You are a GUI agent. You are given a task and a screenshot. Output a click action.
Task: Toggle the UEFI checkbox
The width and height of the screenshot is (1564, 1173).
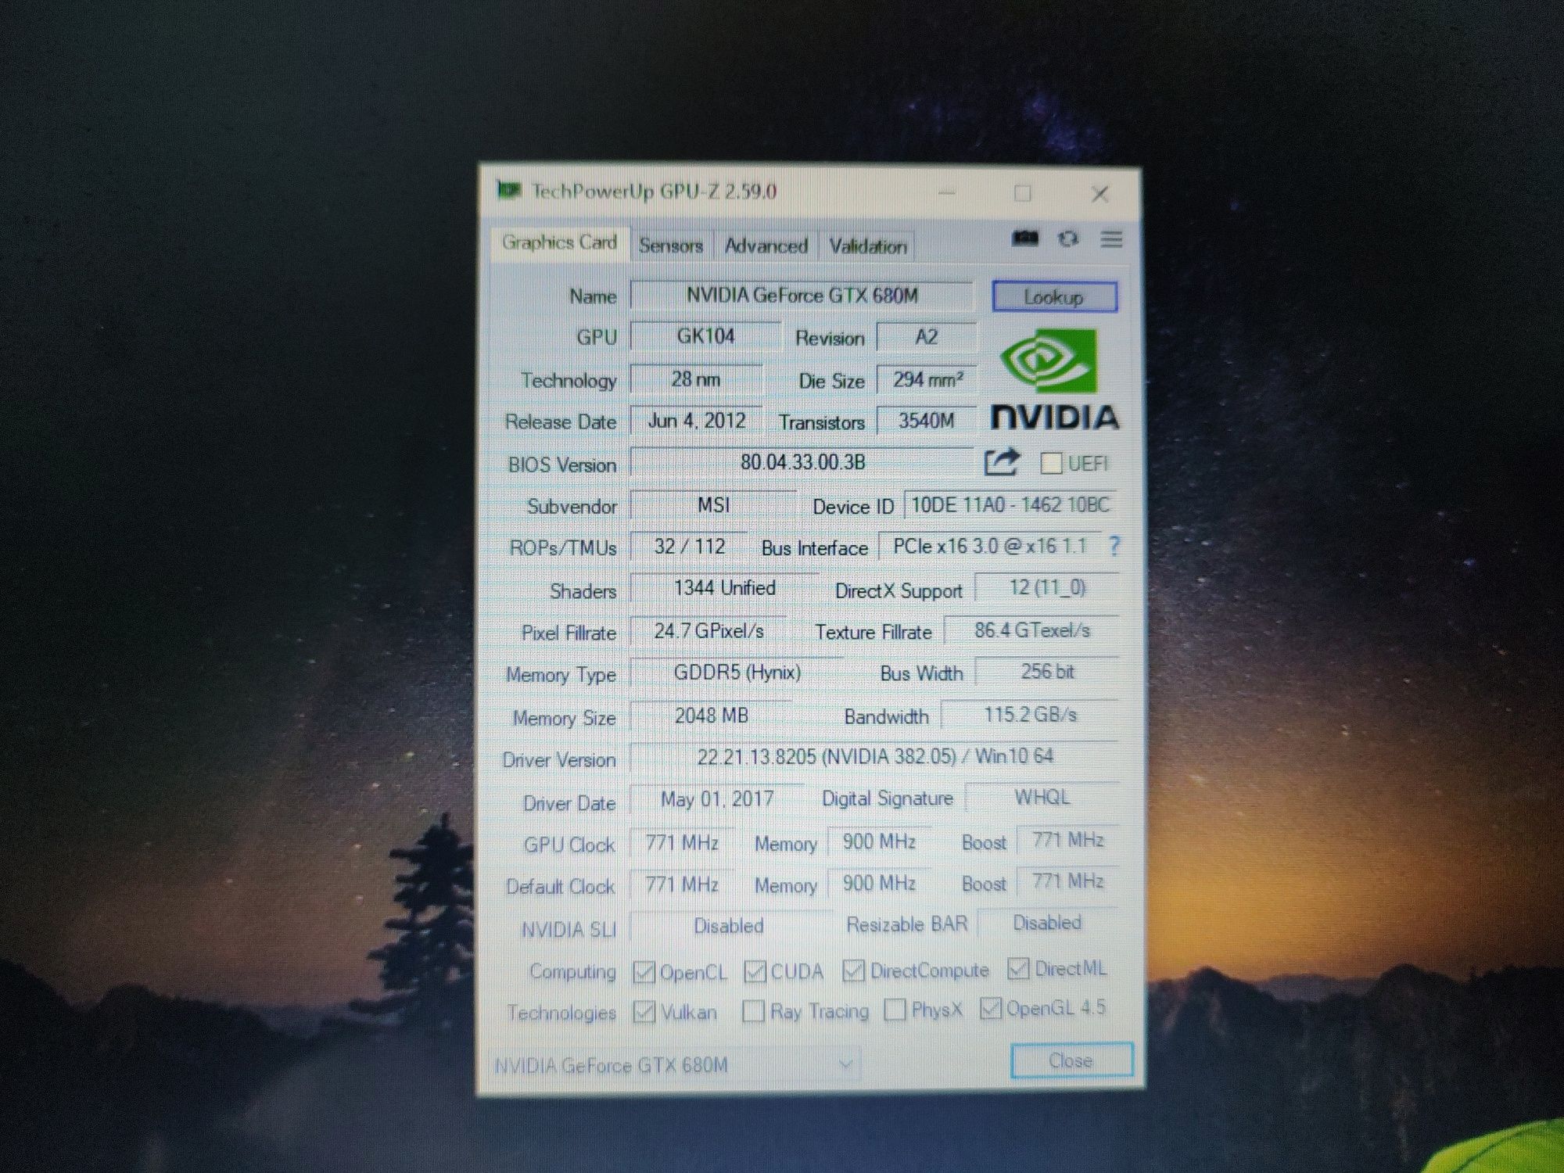tap(1051, 464)
